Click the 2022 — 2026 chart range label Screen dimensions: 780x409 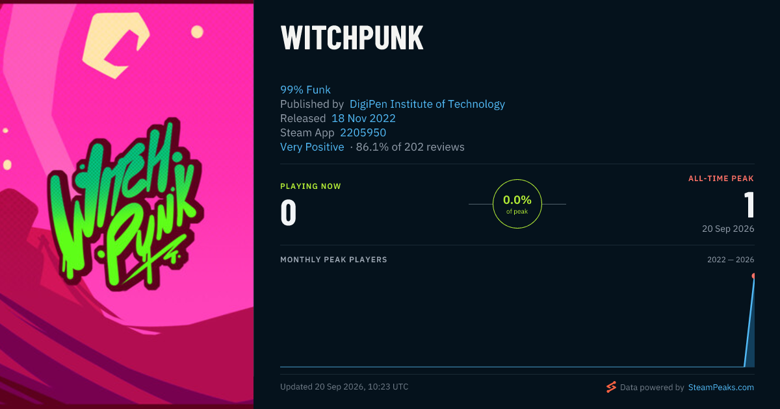coord(731,260)
